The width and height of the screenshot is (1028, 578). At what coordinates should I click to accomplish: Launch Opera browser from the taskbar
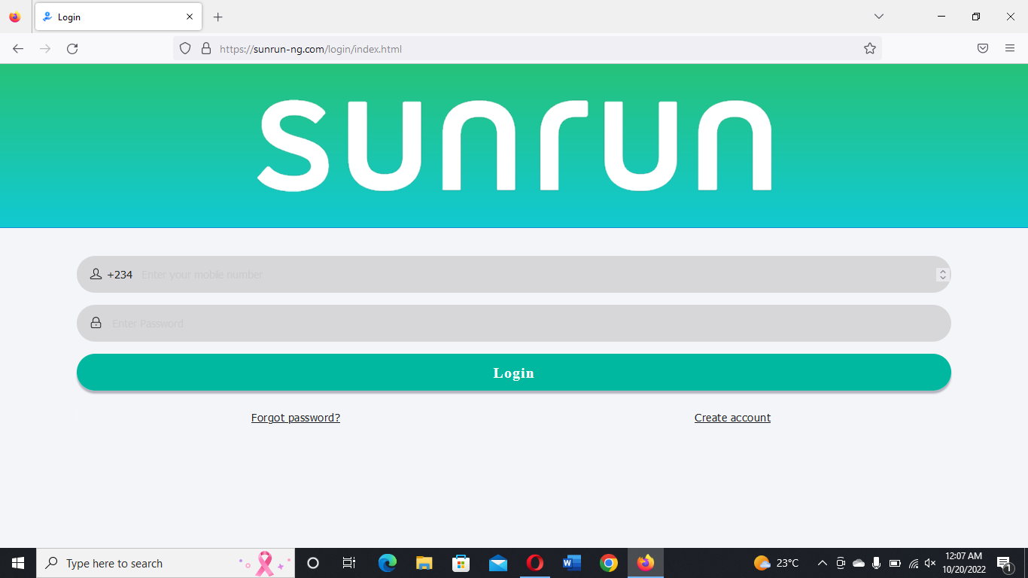(535, 563)
